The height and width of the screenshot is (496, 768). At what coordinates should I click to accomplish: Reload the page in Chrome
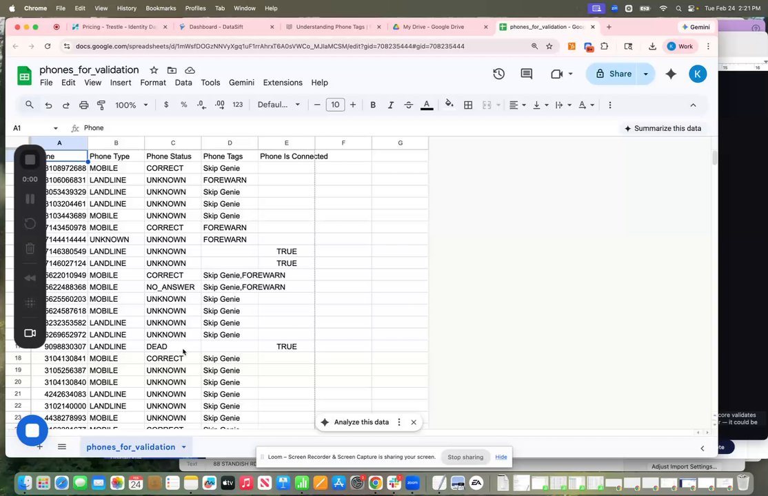[48, 46]
